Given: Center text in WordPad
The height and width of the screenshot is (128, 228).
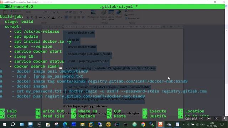Looking at the screenshot, I should click(71, 17).
